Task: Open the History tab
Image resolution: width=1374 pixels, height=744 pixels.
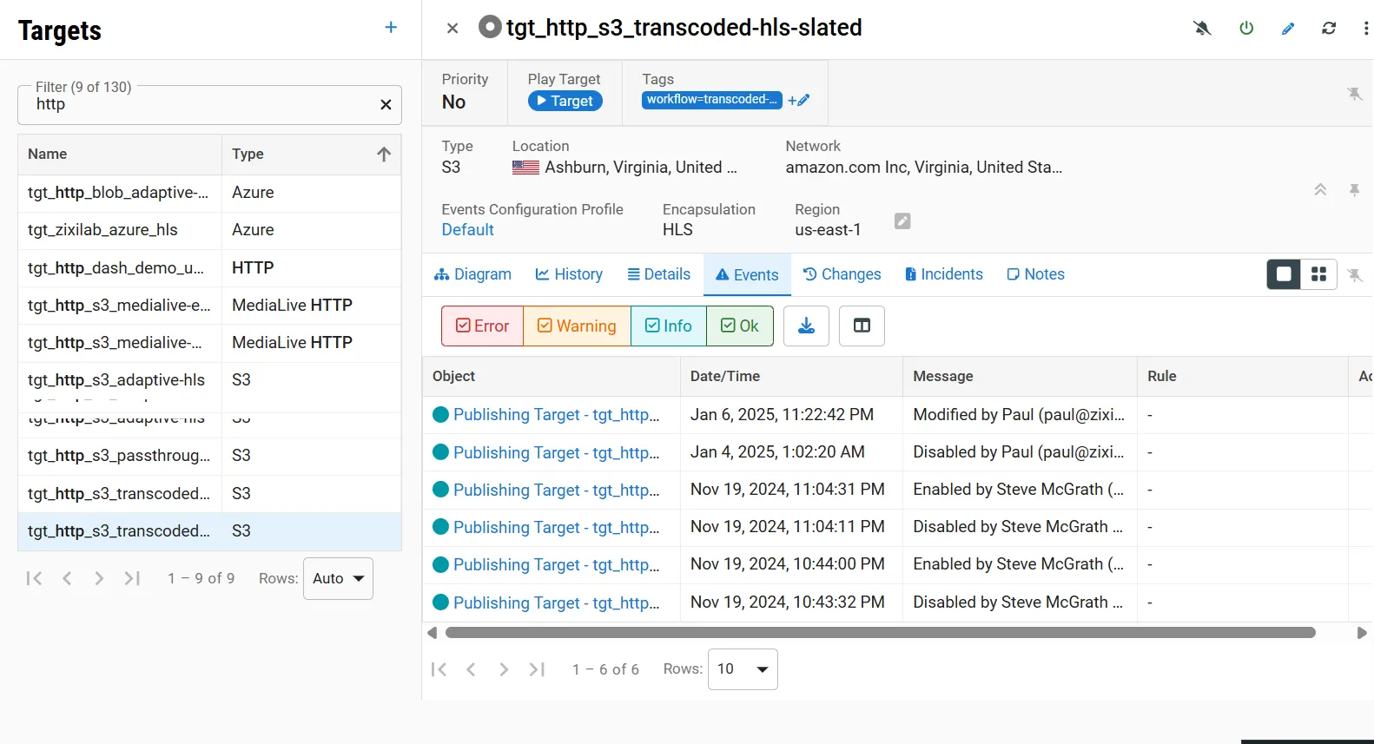Action: click(x=569, y=274)
